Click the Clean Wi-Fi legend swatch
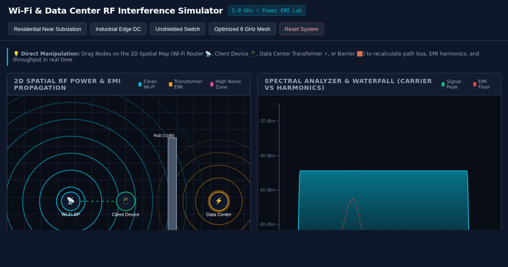The width and height of the screenshot is (508, 267). click(140, 84)
